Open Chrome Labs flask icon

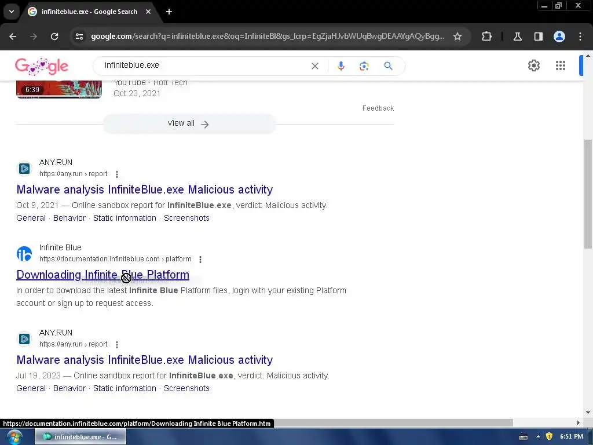(518, 37)
